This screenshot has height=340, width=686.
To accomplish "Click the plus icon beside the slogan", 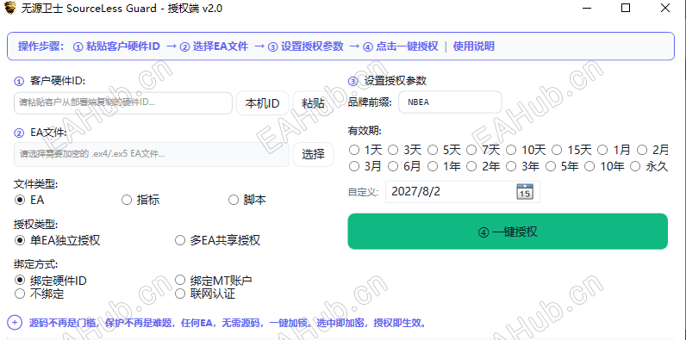I will pyautogui.click(x=15, y=323).
